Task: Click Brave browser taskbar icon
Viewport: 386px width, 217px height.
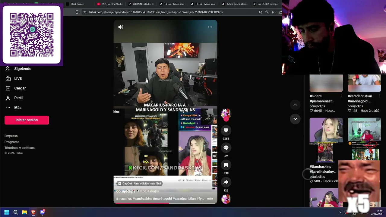Action: click(x=33, y=212)
